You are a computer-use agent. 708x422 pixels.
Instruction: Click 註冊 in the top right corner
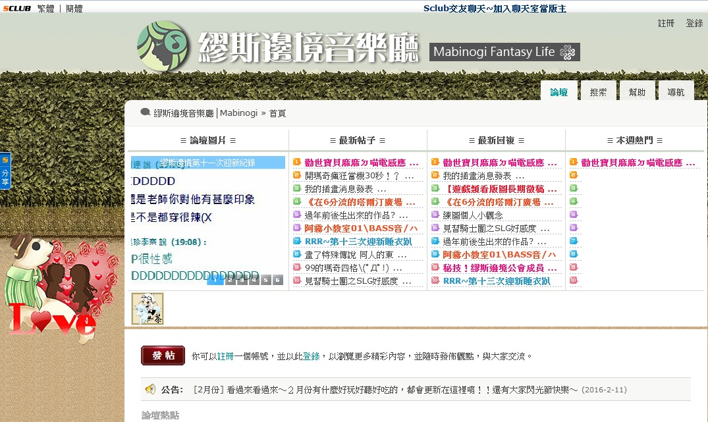tap(666, 23)
